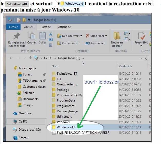The height and width of the screenshot is (144, 161).
Task: Open the Supprimer dropdown arrow
Action: point(106,36)
